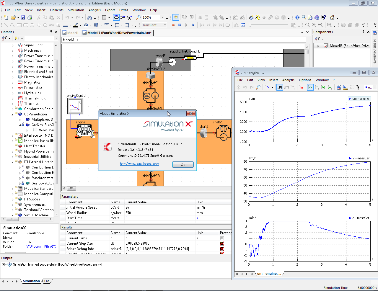The image size is (378, 291).
Task: Click the tree view icon in the plot toolbar
Action: pos(358,87)
